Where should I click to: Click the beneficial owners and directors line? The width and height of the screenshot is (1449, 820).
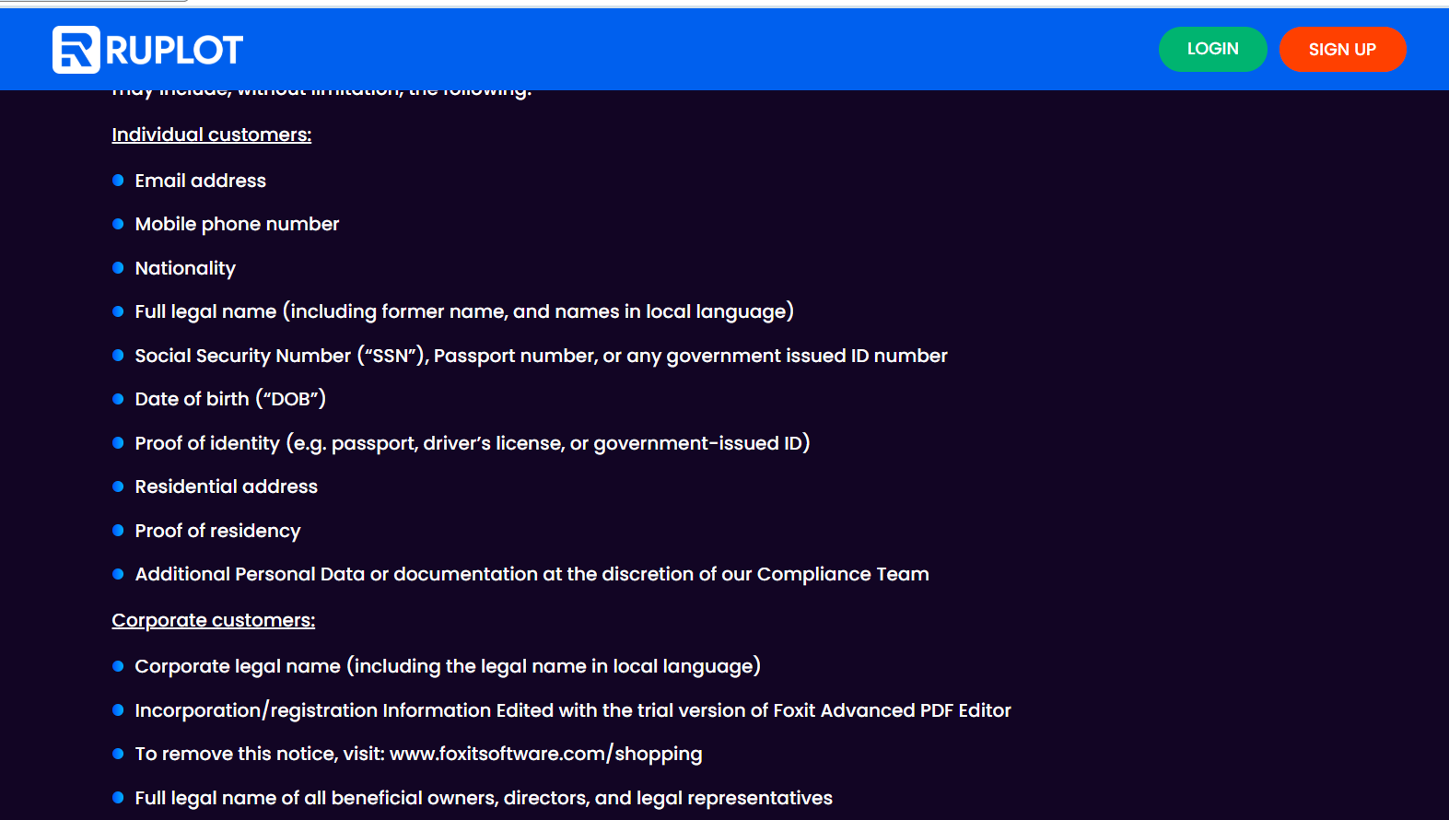click(483, 798)
